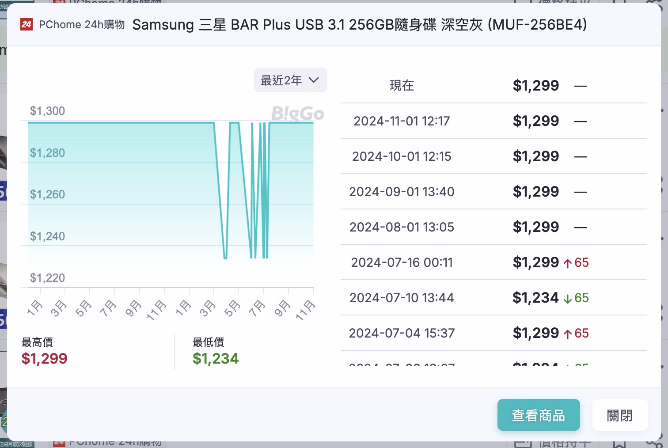Click red up arrow on 2024-07-04 row
This screenshot has height=448, width=668.
tap(568, 334)
